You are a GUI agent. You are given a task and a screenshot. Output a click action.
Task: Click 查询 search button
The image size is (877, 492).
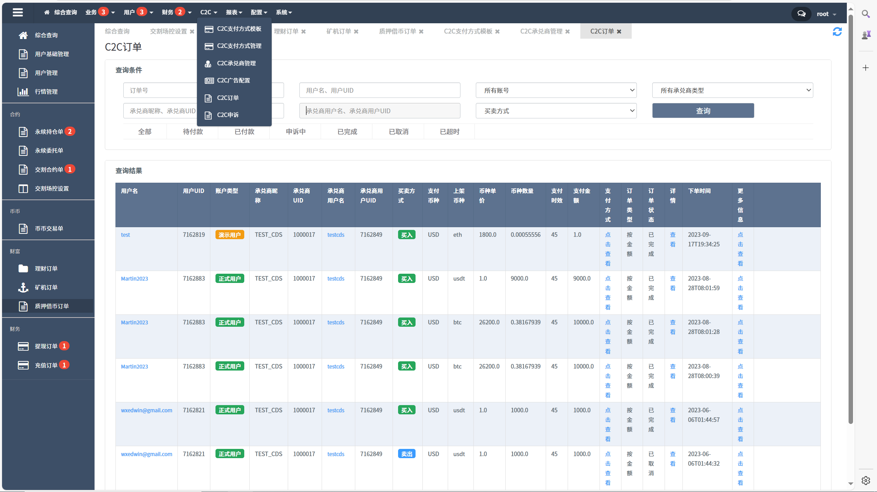(703, 111)
